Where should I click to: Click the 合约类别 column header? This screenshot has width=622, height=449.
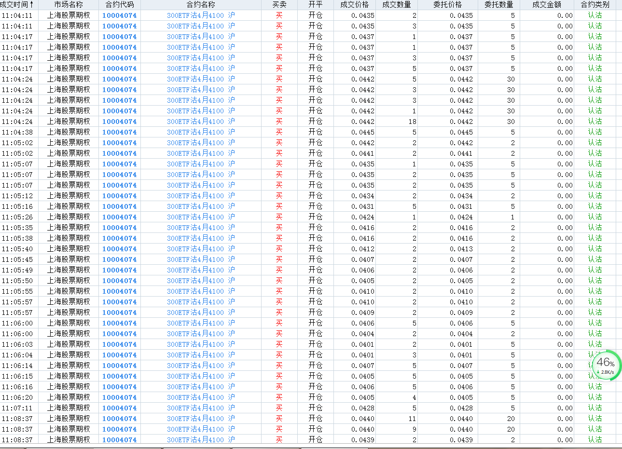[595, 5]
